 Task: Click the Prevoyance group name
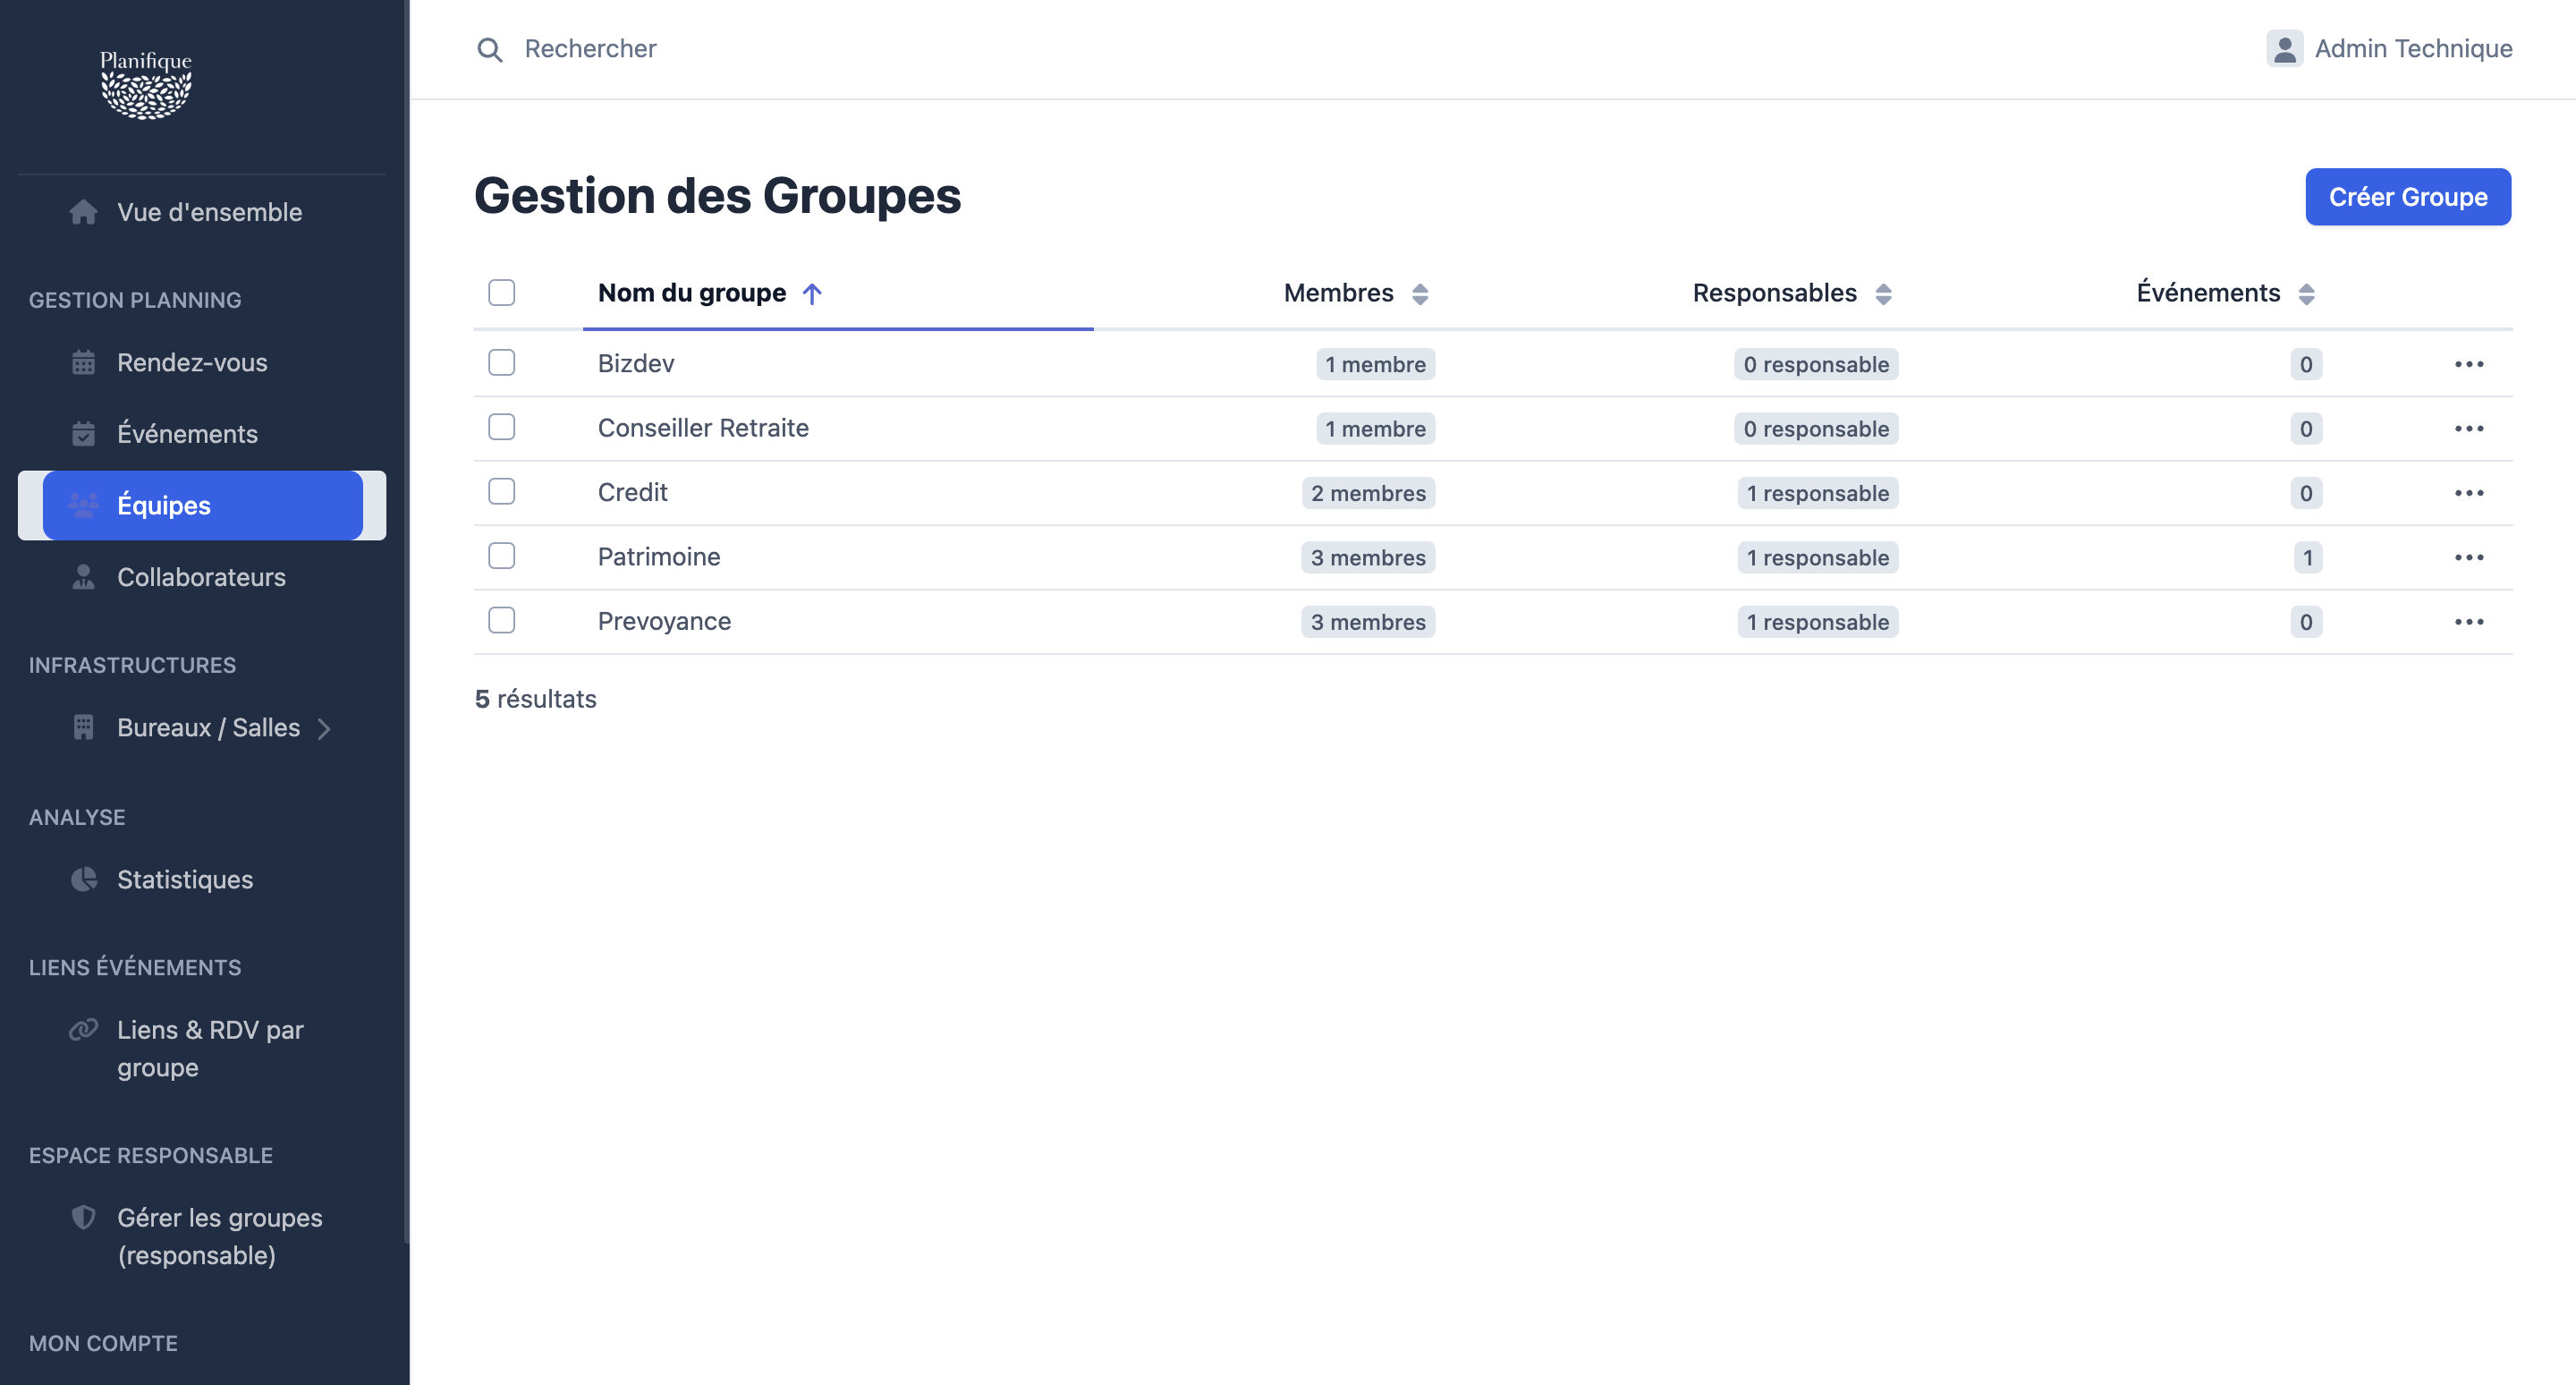coord(664,621)
